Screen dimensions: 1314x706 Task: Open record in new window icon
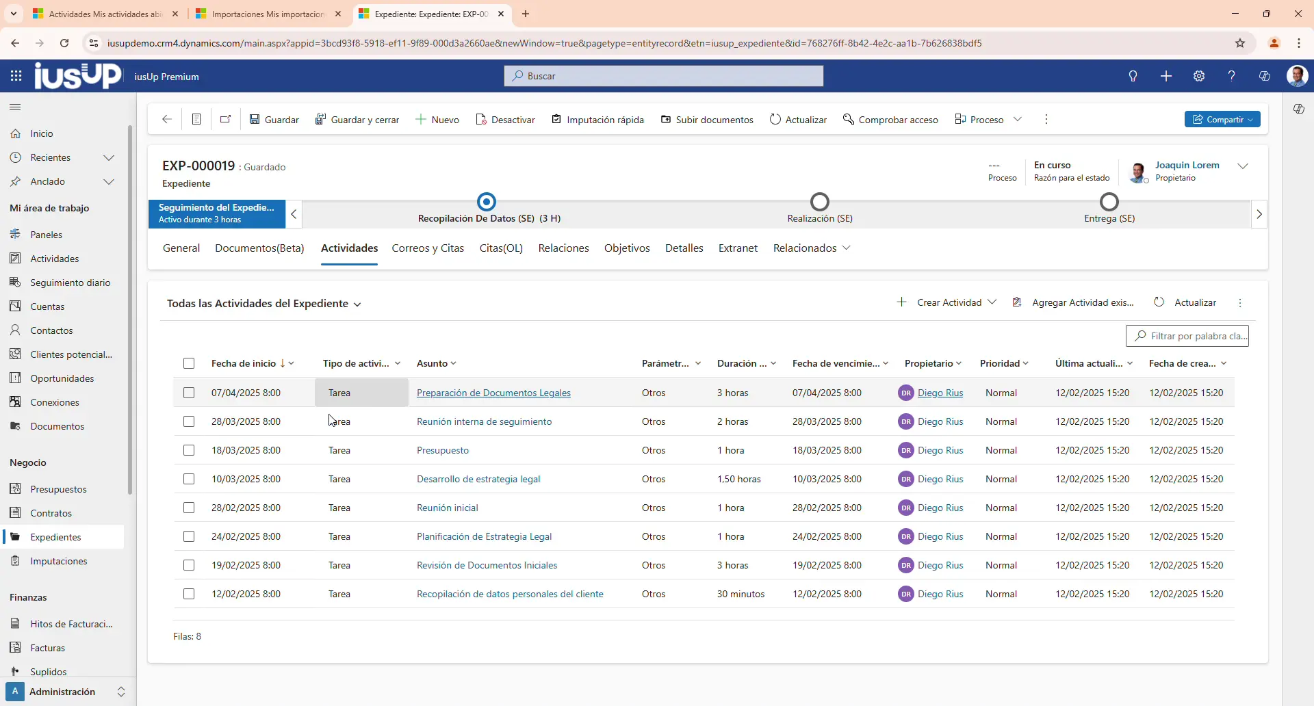coord(225,120)
